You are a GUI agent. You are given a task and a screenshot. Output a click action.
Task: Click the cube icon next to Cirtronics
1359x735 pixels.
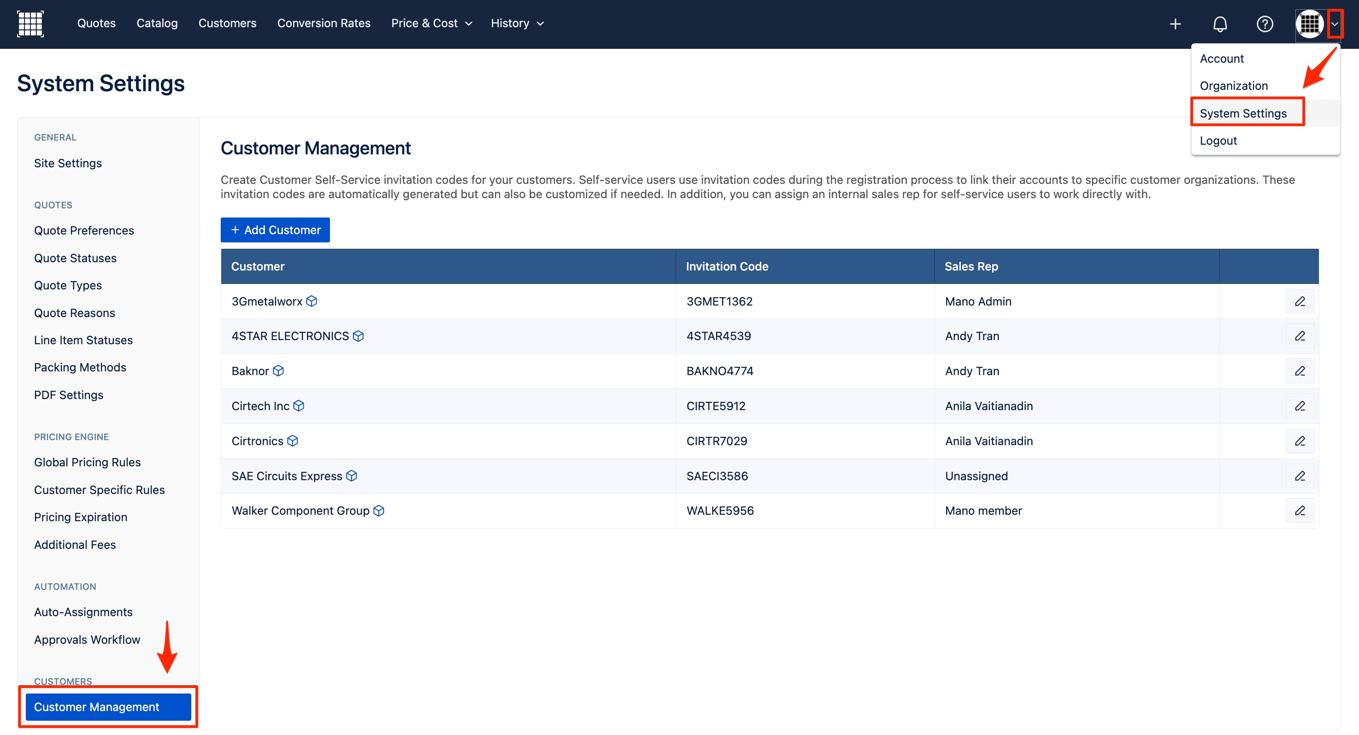click(293, 441)
